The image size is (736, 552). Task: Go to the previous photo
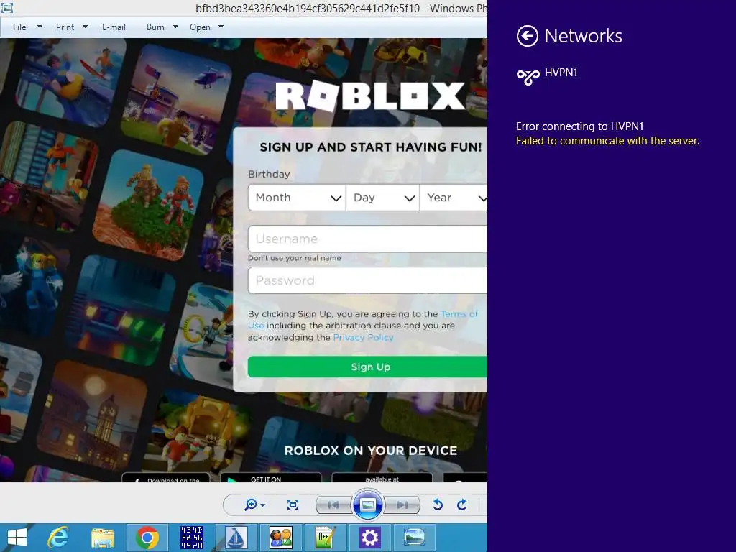click(x=333, y=505)
